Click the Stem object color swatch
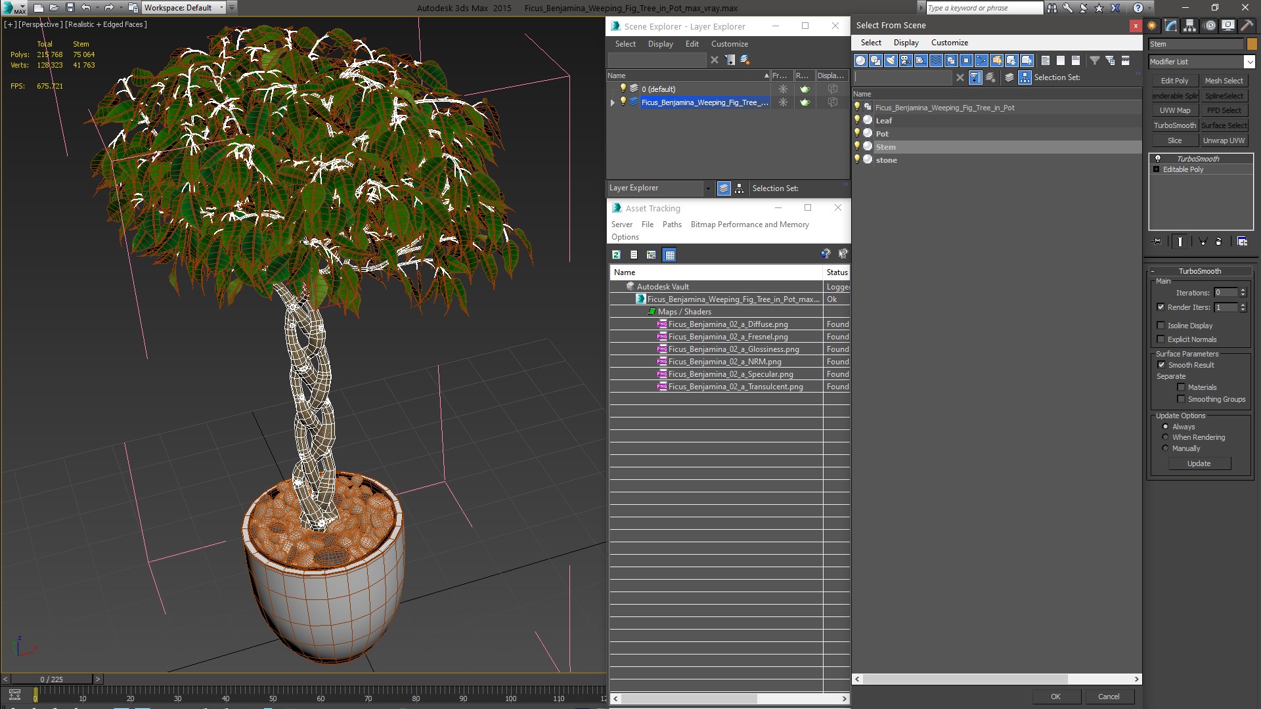 tap(1252, 44)
